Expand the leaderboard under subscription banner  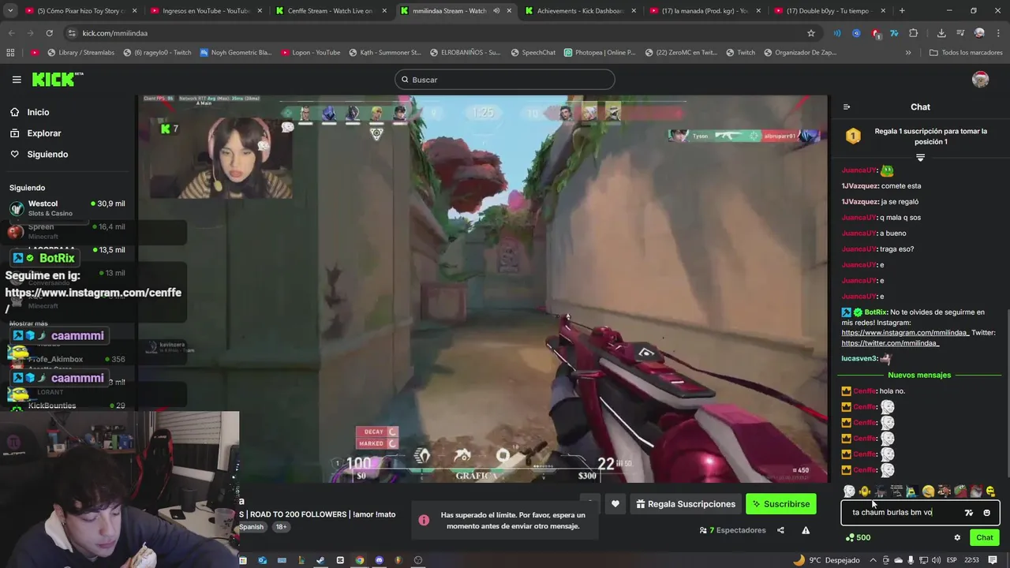pos(920,158)
